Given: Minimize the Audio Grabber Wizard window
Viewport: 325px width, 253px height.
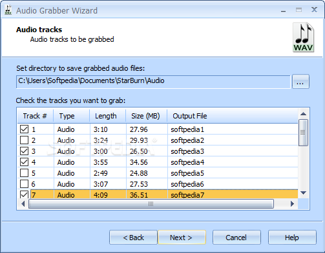Looking at the screenshot, I should click(284, 10).
